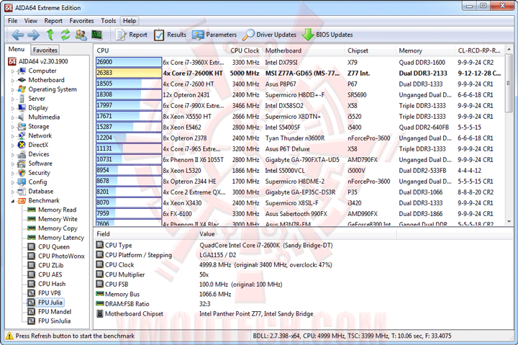Open Report from the toolbar
Image resolution: width=518 pixels, height=345 pixels.
[131, 35]
